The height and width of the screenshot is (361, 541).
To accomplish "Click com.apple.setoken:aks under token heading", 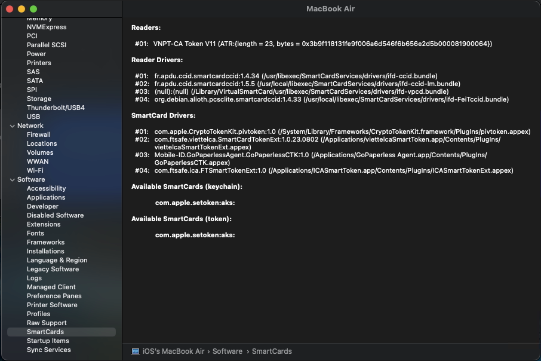I will 195,235.
